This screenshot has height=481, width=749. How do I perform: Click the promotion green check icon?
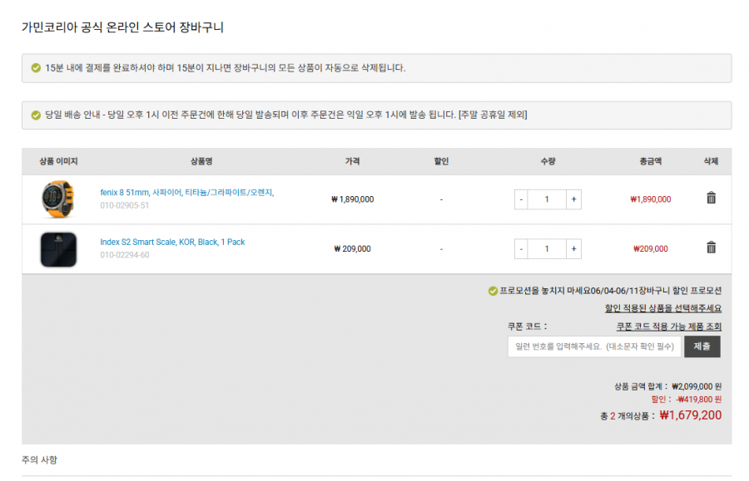[x=493, y=291]
